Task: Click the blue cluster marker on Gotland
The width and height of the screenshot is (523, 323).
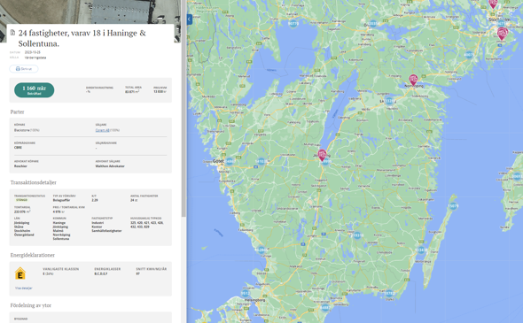Action: (x=518, y=176)
